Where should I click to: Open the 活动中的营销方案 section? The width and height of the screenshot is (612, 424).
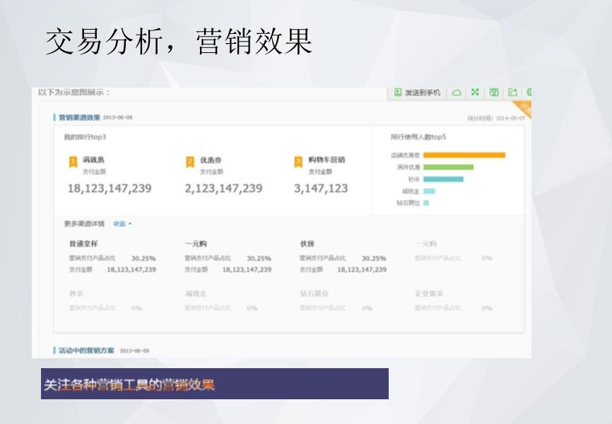coord(86,348)
